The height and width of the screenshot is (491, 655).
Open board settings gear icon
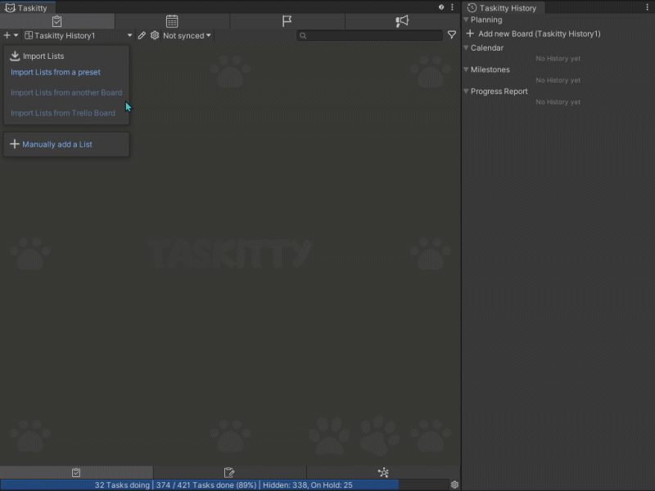[x=155, y=35]
